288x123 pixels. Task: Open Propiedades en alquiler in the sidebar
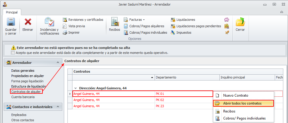point(28,76)
